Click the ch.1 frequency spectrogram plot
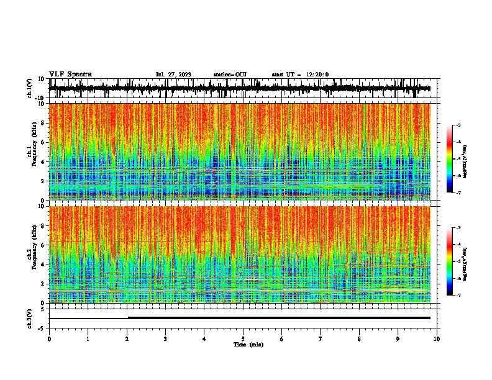492x380 pixels. 240,152
